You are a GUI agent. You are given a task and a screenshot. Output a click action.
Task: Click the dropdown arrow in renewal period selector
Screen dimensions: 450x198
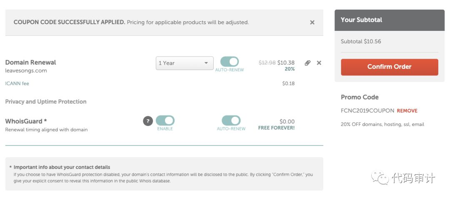(206, 63)
